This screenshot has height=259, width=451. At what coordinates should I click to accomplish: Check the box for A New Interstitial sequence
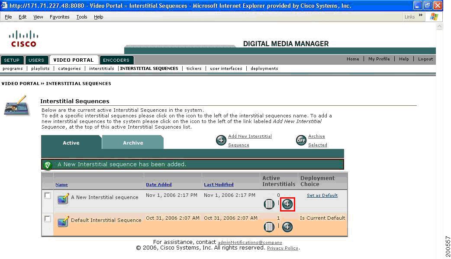(48, 196)
